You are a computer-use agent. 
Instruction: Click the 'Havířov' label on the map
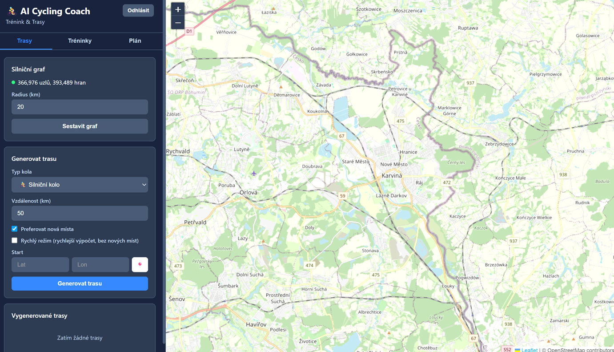tap(256, 324)
